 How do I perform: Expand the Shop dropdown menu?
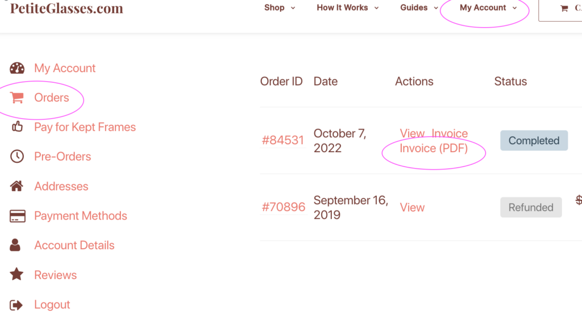pyautogui.click(x=280, y=7)
